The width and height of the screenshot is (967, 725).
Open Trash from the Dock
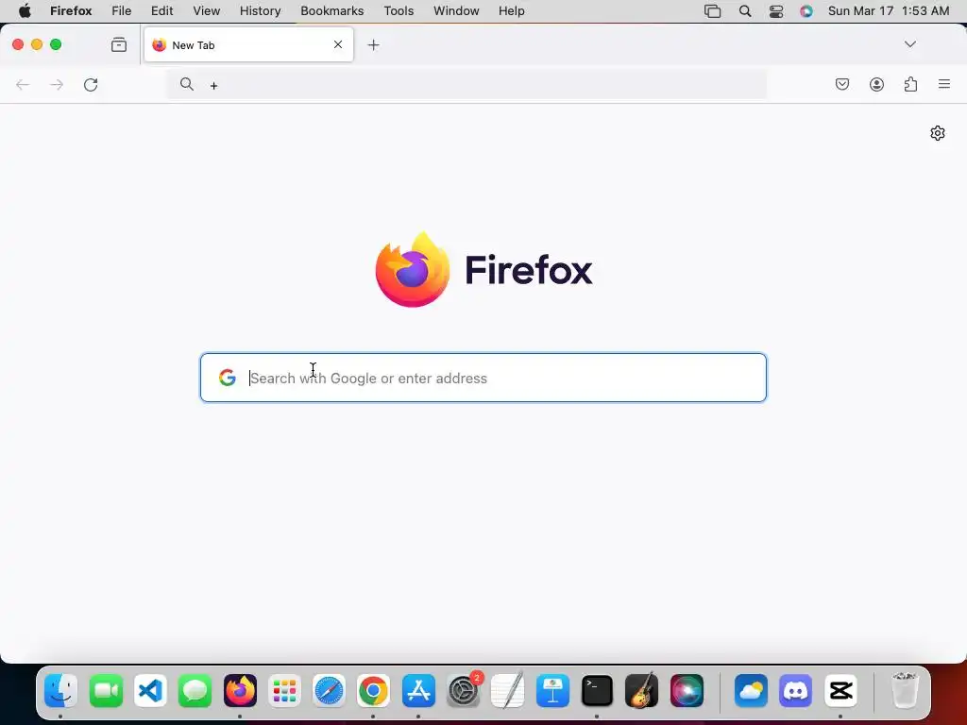point(905,690)
